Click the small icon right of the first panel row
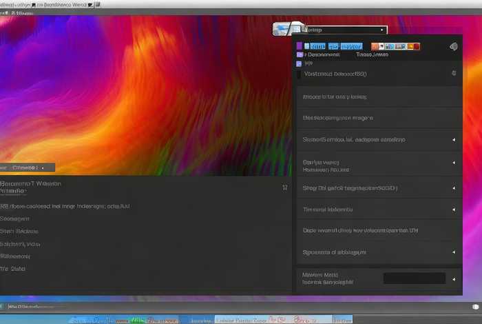The image size is (482, 324). pos(453,72)
